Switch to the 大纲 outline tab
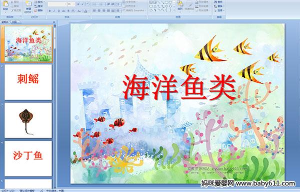300x192 pixels. pyautogui.click(x=14, y=22)
